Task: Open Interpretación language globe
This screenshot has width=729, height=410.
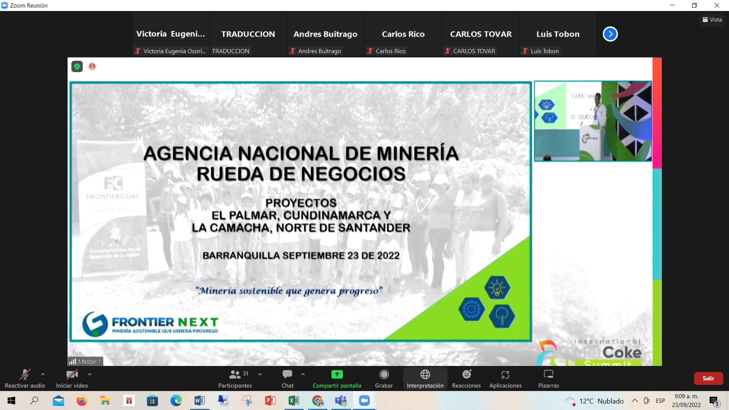Action: click(425, 378)
